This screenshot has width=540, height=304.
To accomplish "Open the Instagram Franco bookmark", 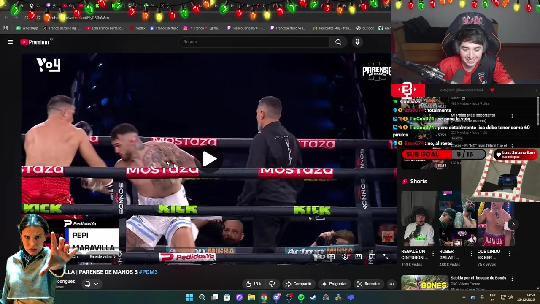I will 202,28.
